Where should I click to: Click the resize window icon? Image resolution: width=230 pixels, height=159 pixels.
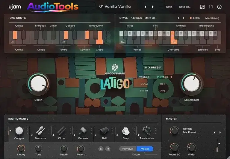202,7
